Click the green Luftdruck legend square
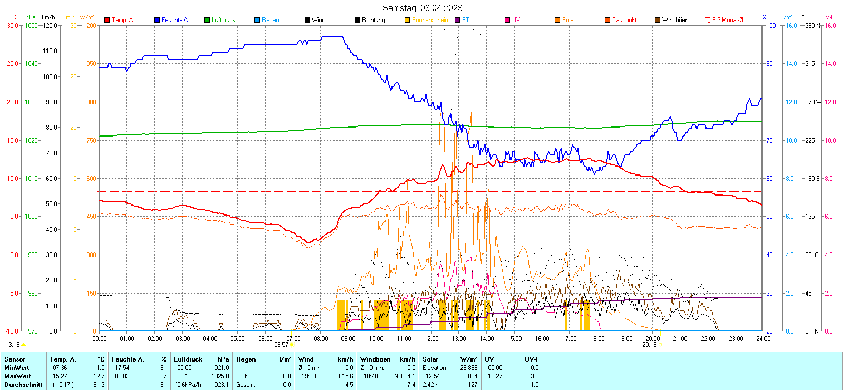The image size is (843, 390). [207, 20]
